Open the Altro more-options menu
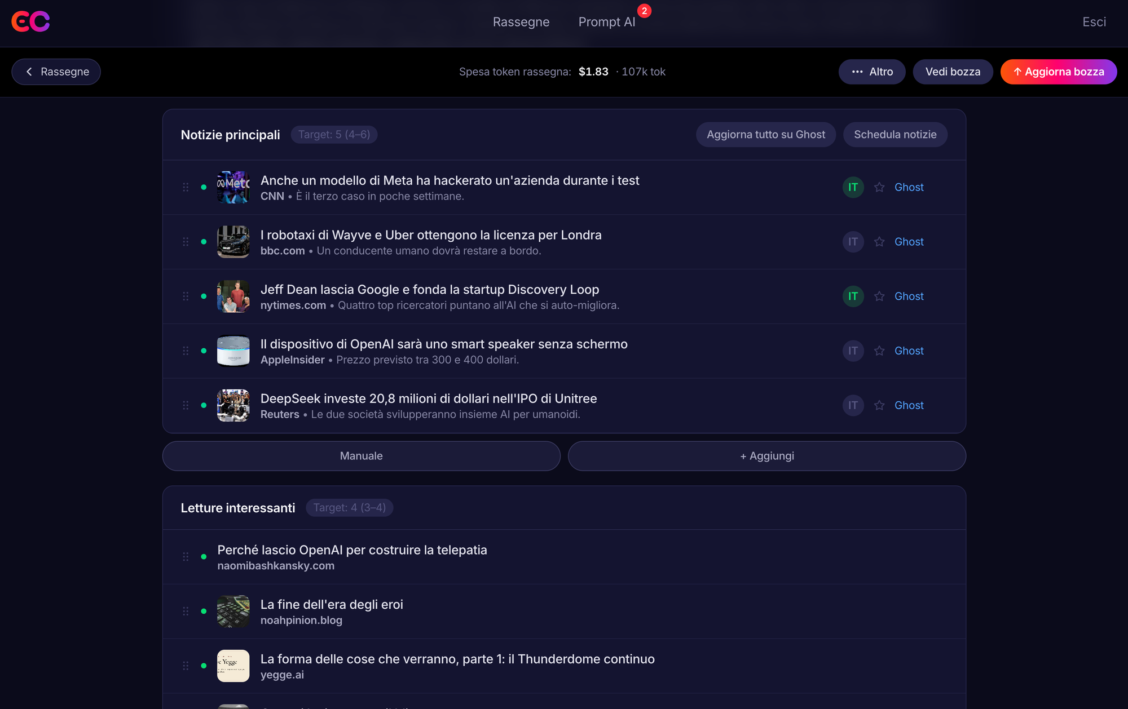The height and width of the screenshot is (709, 1128). [x=872, y=72]
